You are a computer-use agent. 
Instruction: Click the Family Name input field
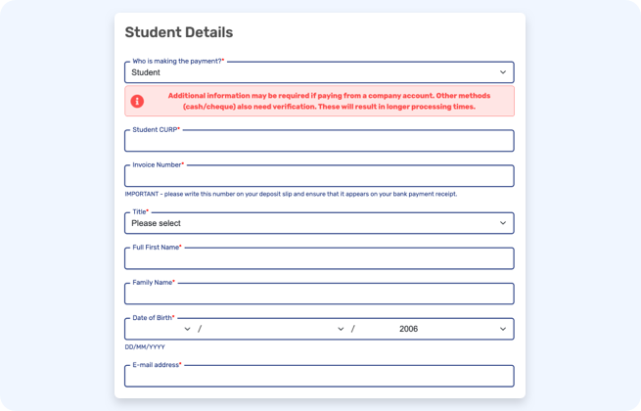coord(319,294)
